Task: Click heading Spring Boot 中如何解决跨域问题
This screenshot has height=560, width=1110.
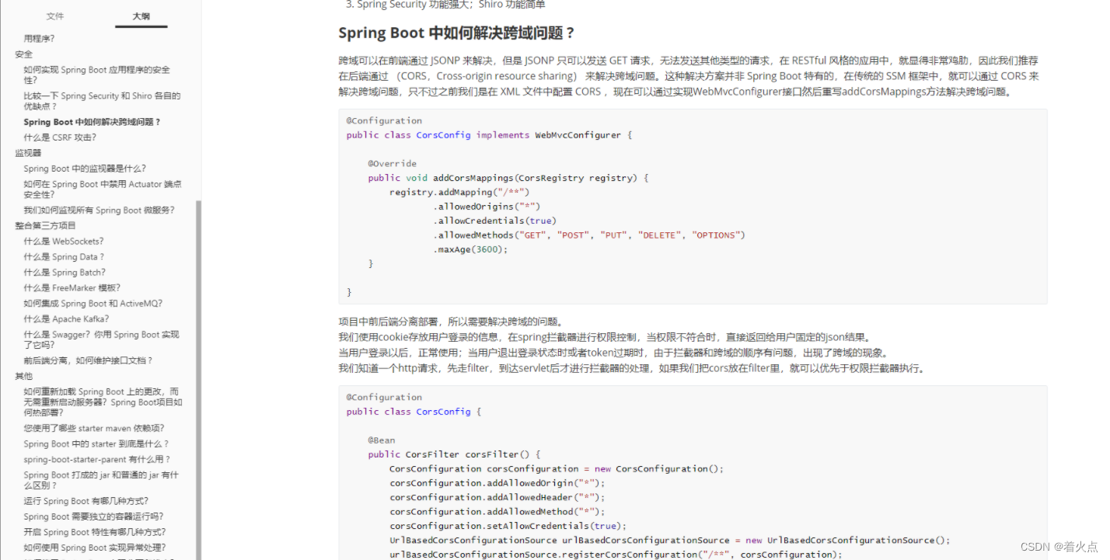Action: point(456,33)
